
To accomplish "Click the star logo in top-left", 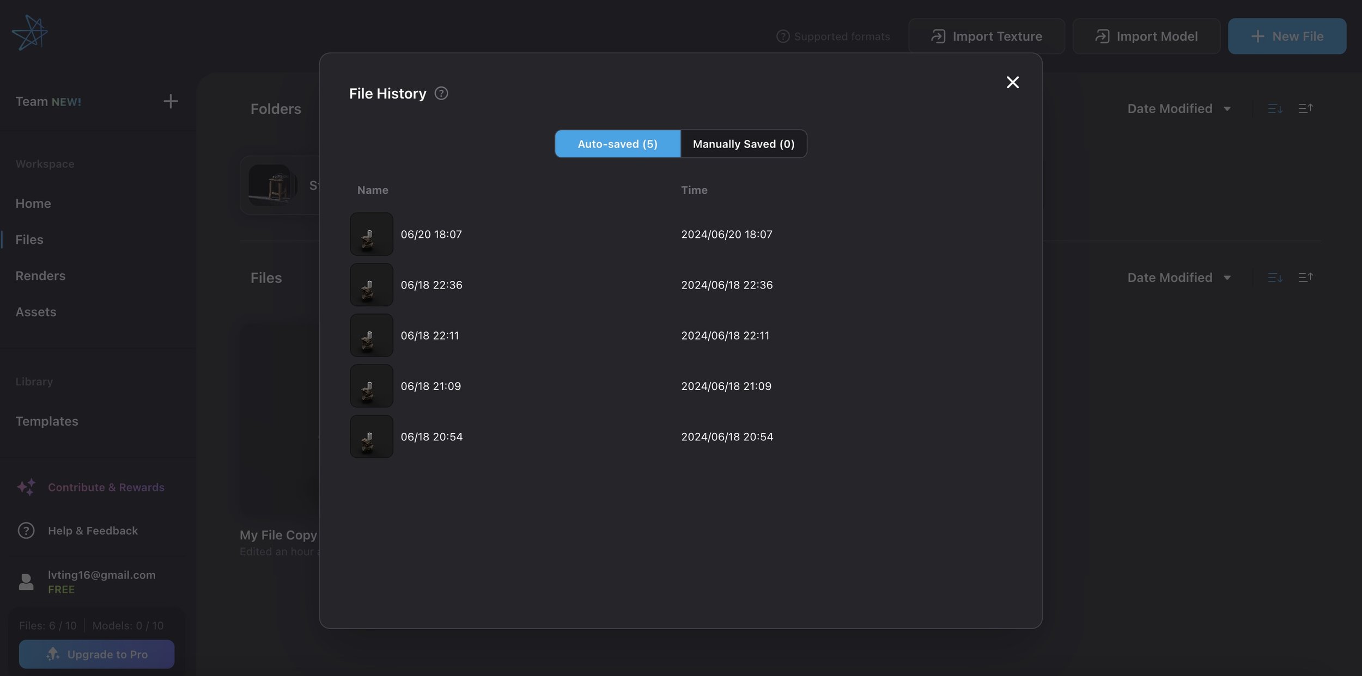I will [x=29, y=33].
